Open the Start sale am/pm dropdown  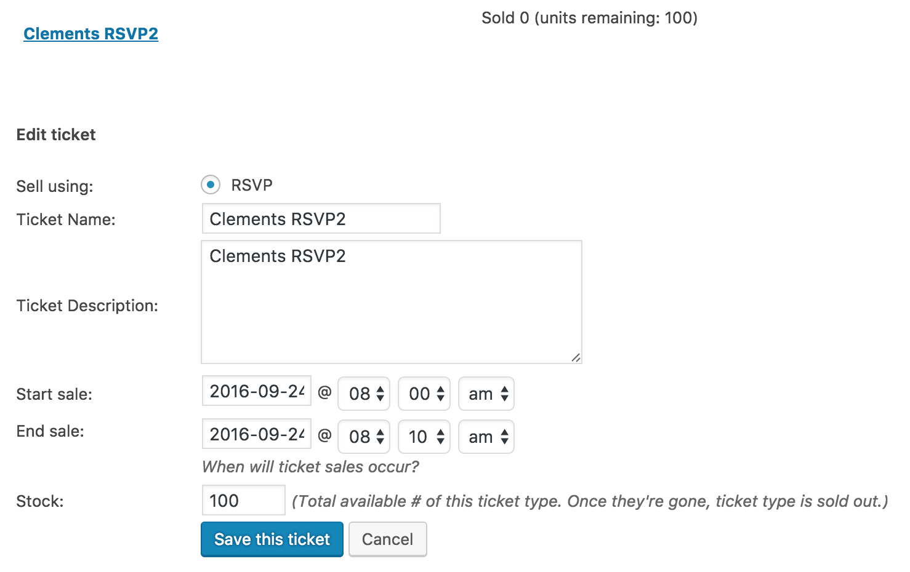pyautogui.click(x=486, y=394)
